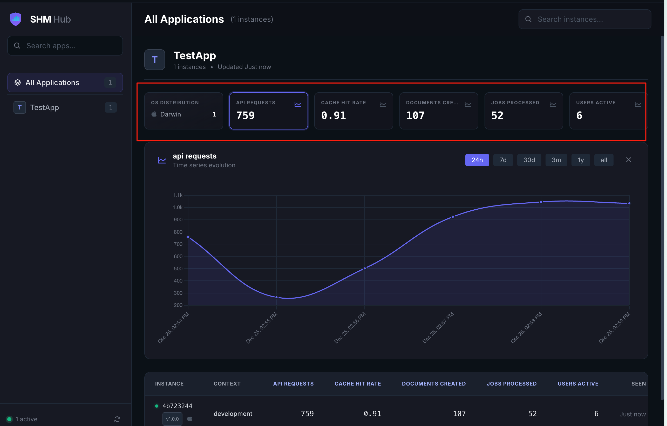The width and height of the screenshot is (667, 426).
Task: Select TestApp in the sidebar
Action: click(x=65, y=107)
